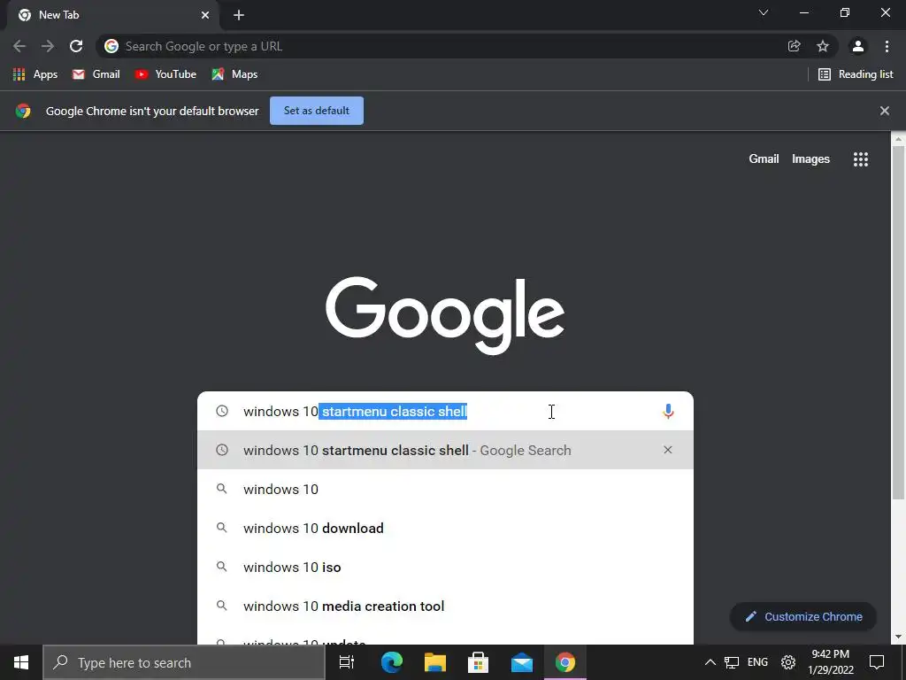
Task: Open the Google apps grid launcher
Action: (x=860, y=159)
